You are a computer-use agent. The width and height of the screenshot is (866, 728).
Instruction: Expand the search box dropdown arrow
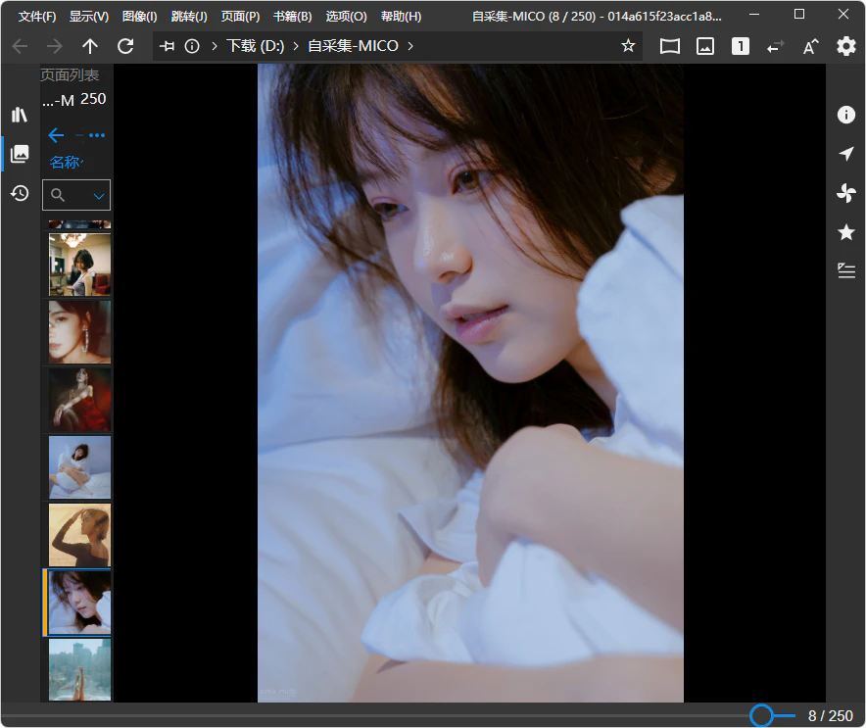99,196
